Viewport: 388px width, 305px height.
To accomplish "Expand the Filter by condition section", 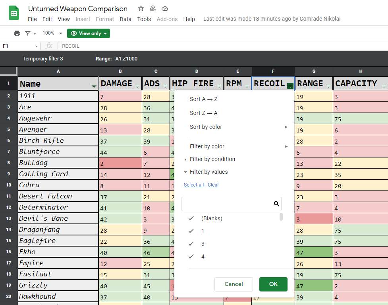I will click(x=212, y=159).
